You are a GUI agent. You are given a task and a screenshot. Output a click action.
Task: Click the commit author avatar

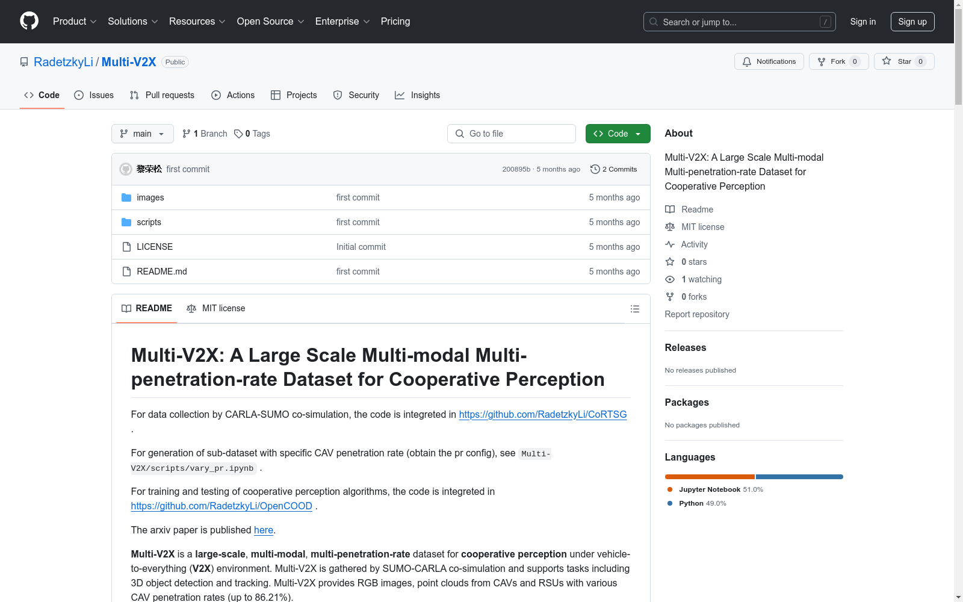point(126,169)
